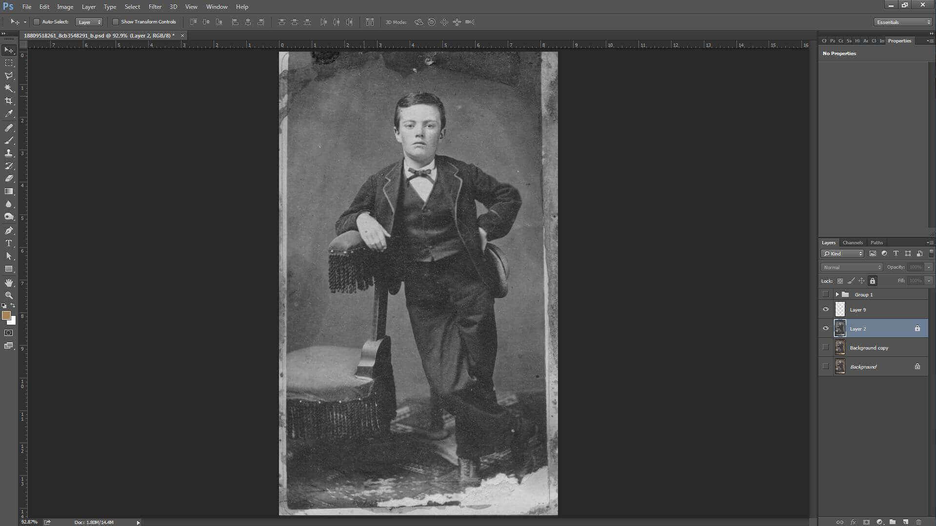
Task: Expand the Group 1 folder
Action: (x=837, y=294)
